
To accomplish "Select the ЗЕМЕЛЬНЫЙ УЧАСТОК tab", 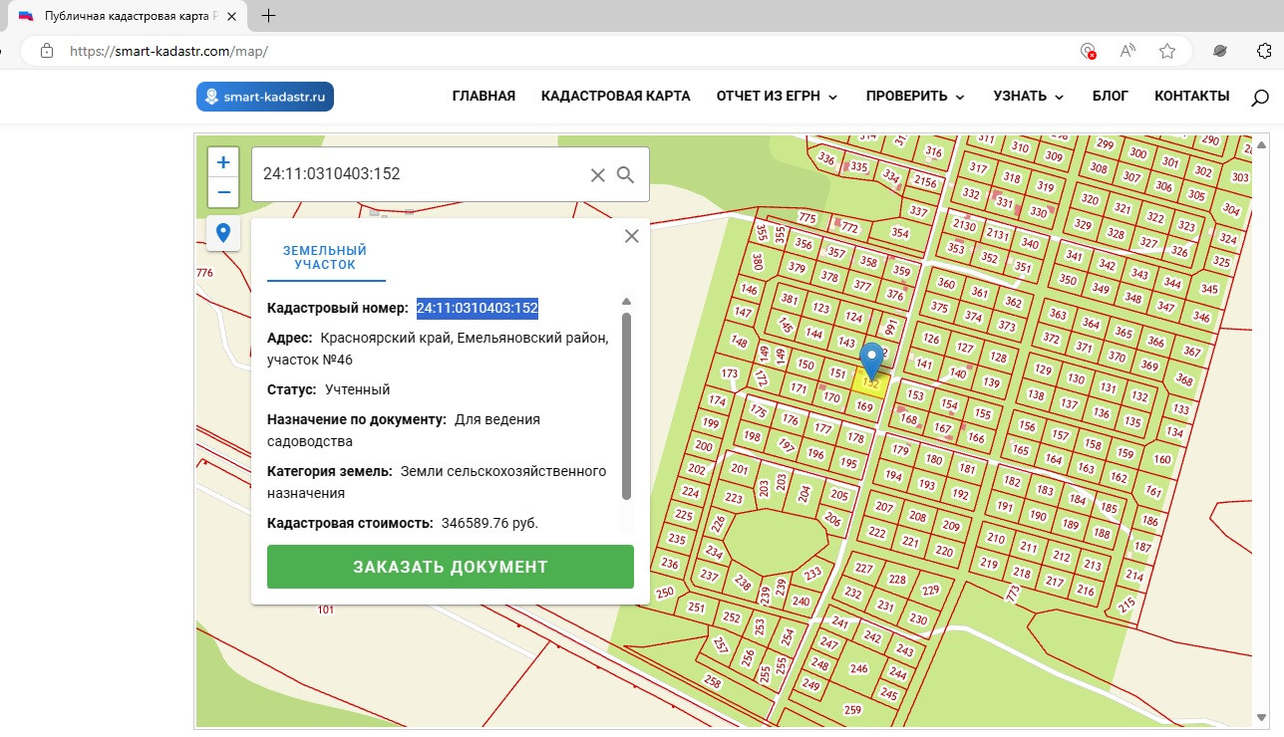I will 325,258.
